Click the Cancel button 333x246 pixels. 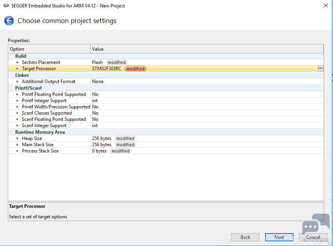coord(313,237)
